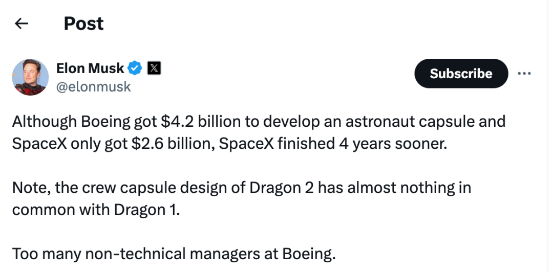Screen dimensions: 553x272
Task: Open the author's profile picture
Action: (x=30, y=77)
